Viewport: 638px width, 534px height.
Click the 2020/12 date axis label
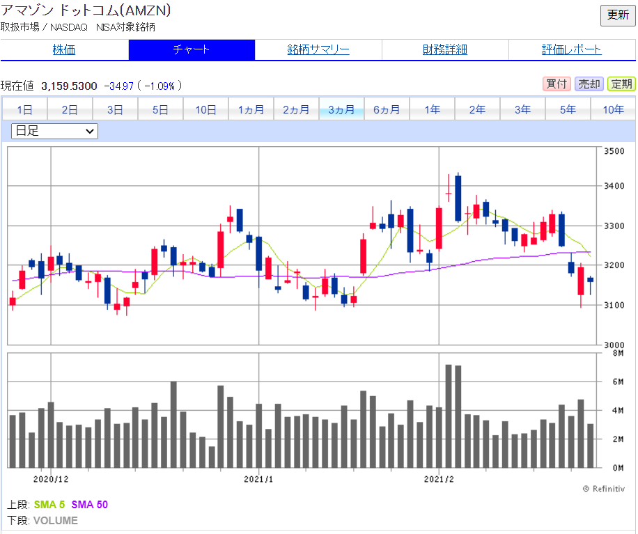(x=51, y=479)
